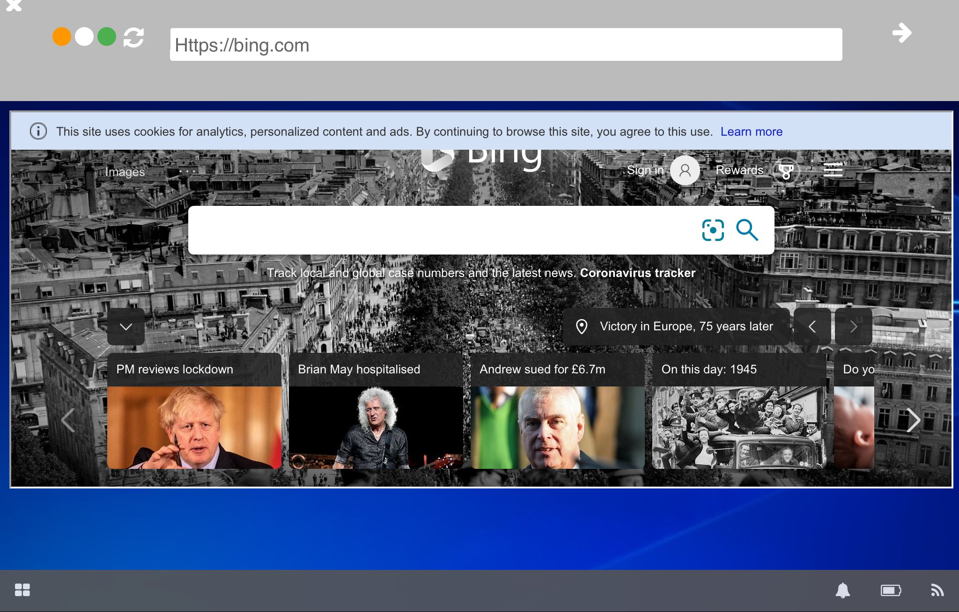Click the battery status icon
Viewport: 959px width, 612px height.
point(891,590)
